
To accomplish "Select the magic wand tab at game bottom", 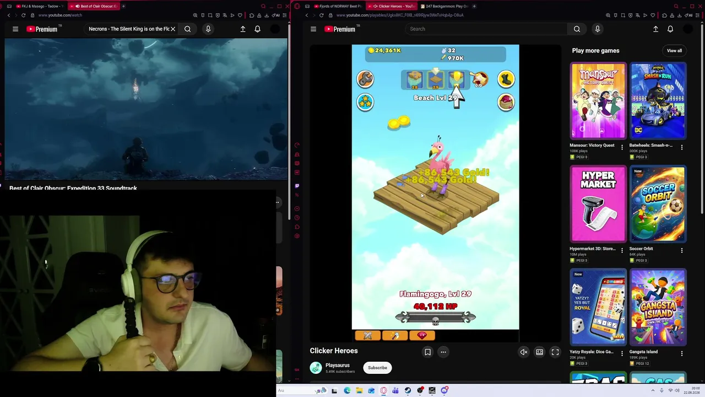I will click(395, 335).
